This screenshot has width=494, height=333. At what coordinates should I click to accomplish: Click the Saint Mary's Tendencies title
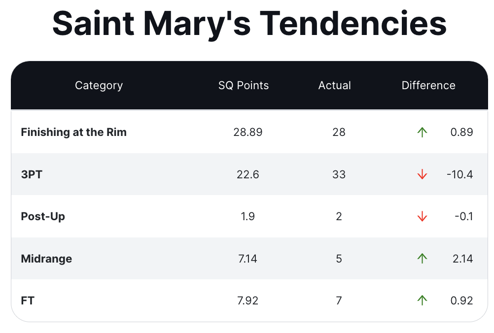(x=249, y=23)
